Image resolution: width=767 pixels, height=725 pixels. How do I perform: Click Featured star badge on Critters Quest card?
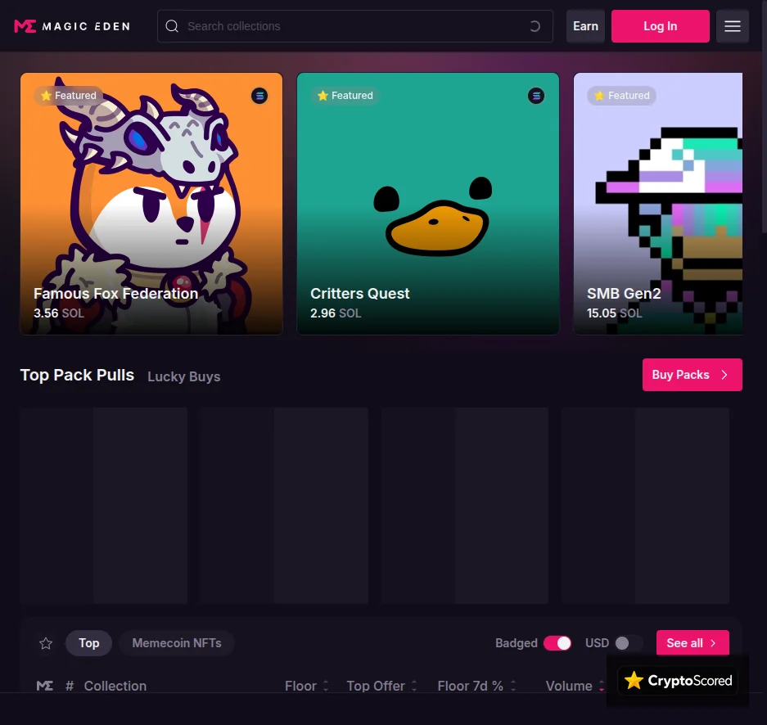click(345, 96)
